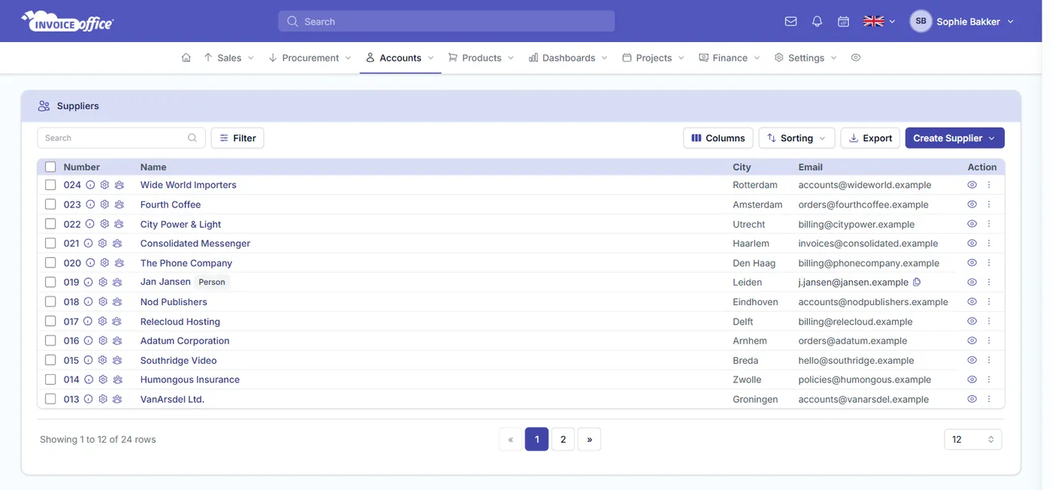Go to the Home icon in navigation
The height and width of the screenshot is (490, 1052).
pos(186,58)
